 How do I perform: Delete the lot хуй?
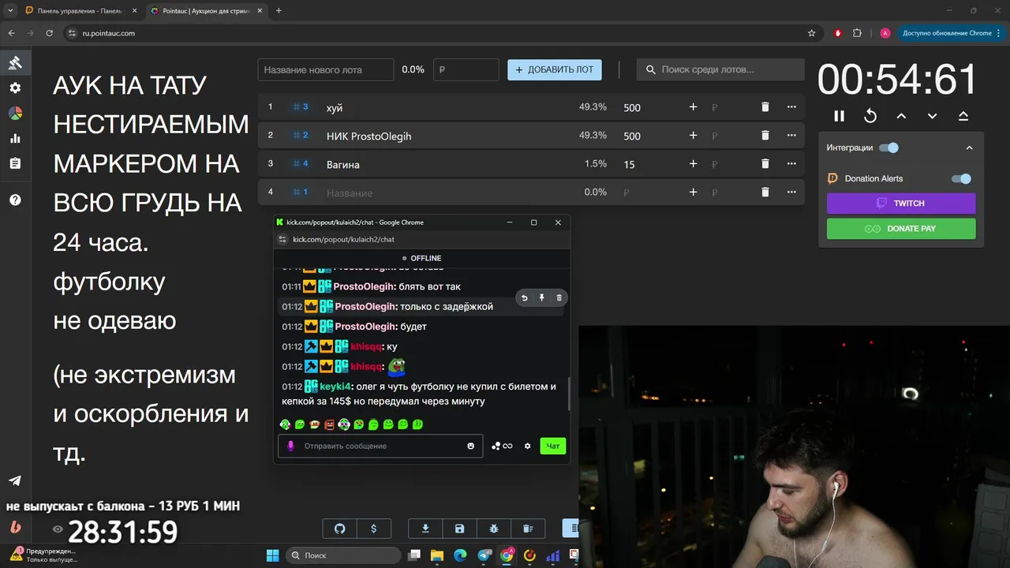point(765,107)
